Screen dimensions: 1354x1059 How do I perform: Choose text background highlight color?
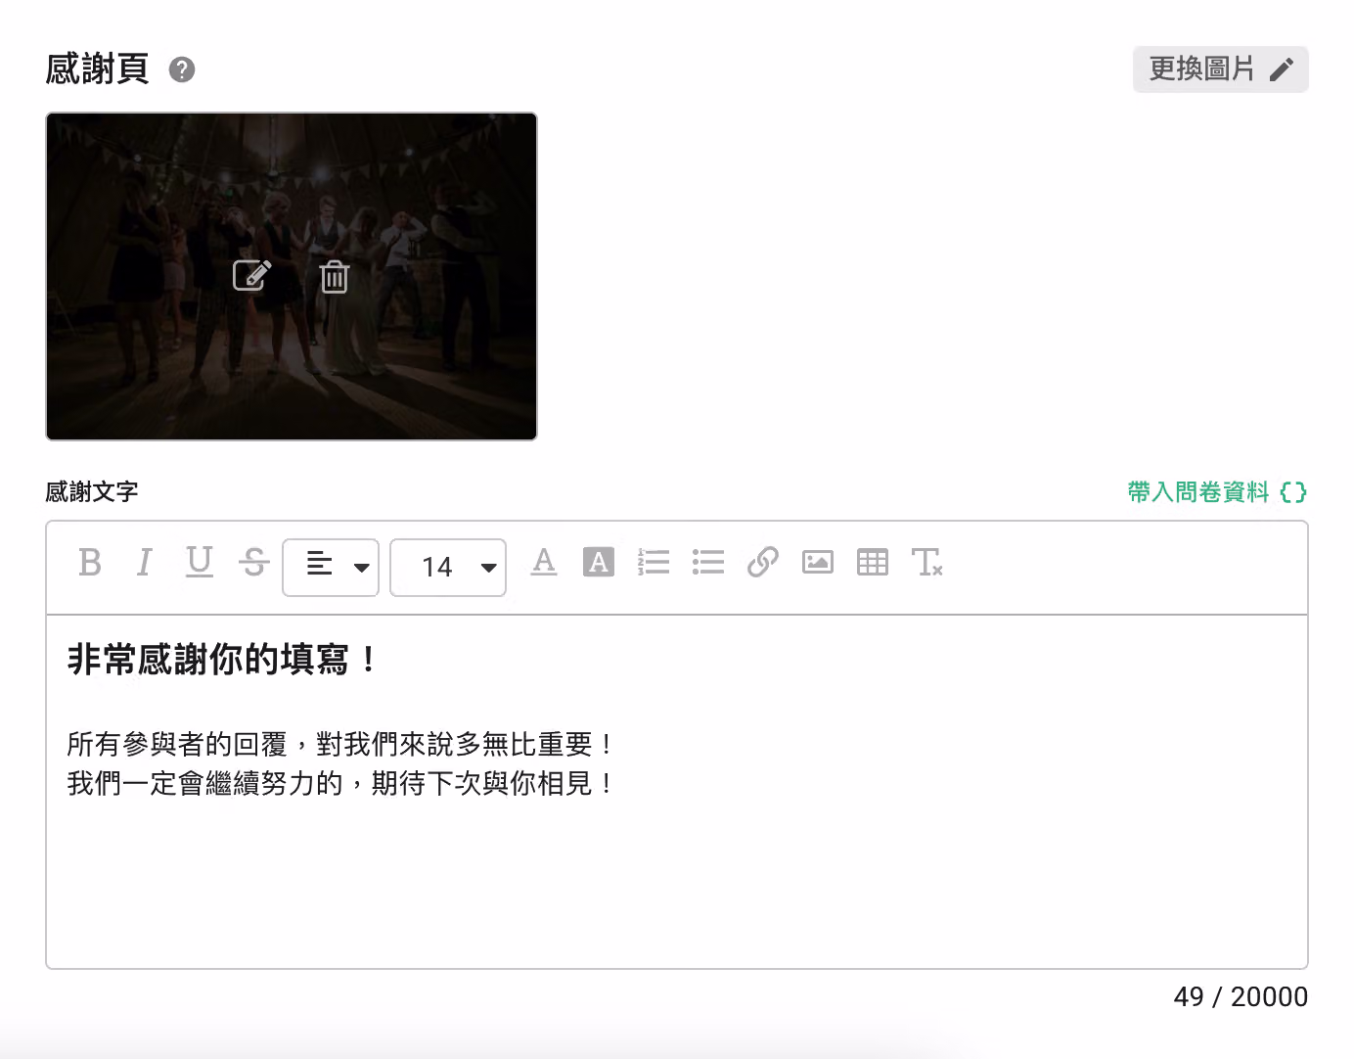tap(599, 563)
